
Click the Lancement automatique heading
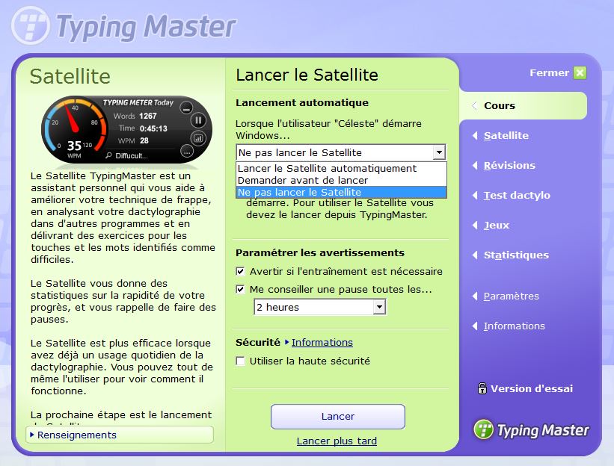tap(302, 103)
